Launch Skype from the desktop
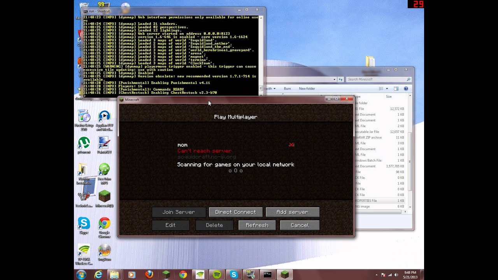The width and height of the screenshot is (498, 280). pos(84,226)
